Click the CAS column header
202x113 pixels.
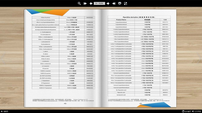165,20
